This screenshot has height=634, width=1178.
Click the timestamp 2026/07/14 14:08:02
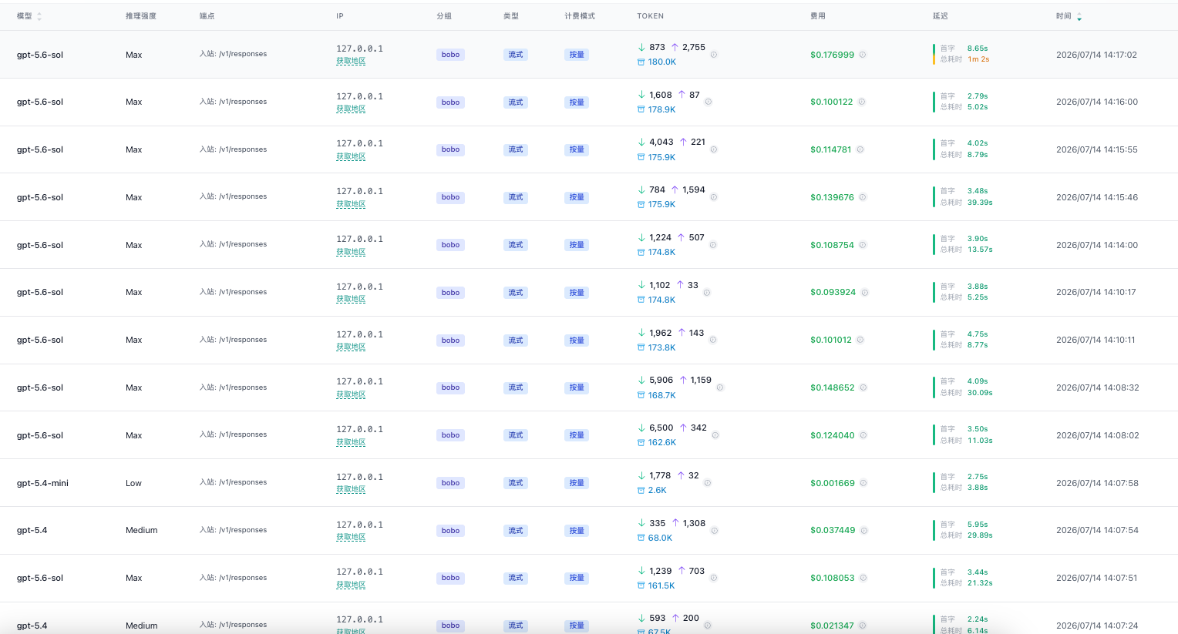[1097, 435]
